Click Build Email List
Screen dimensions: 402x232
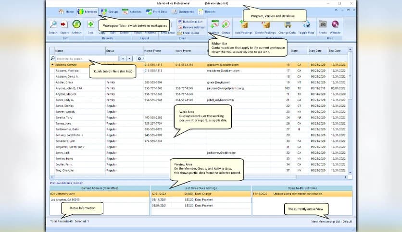(x=192, y=22)
